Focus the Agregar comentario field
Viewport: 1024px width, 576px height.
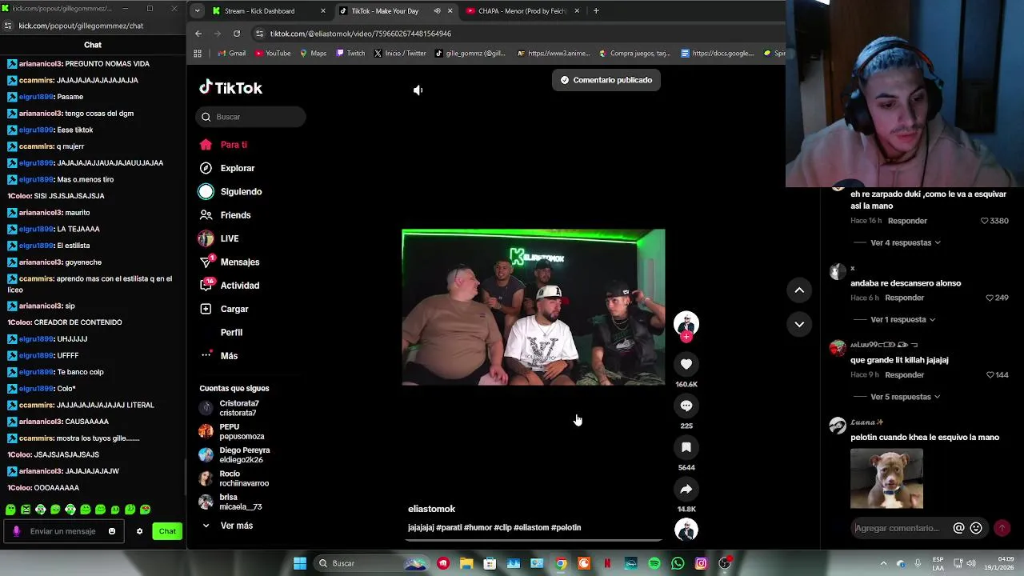898,528
